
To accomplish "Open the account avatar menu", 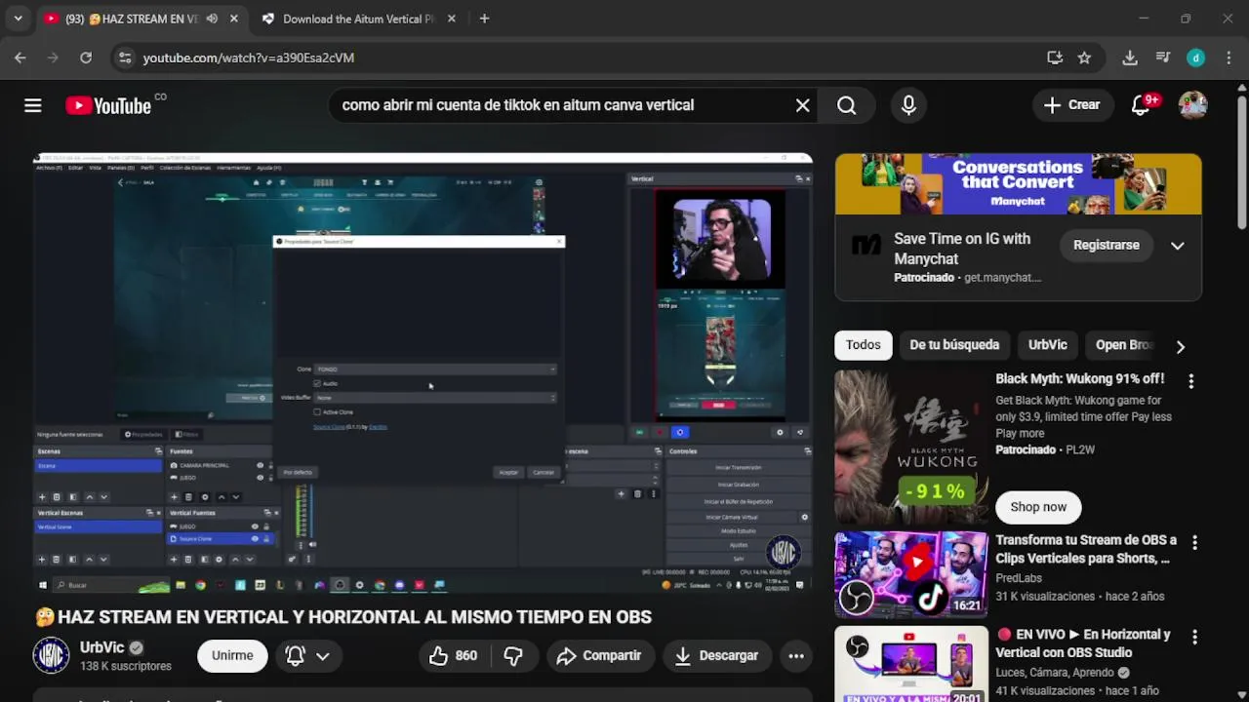I will 1193,105.
